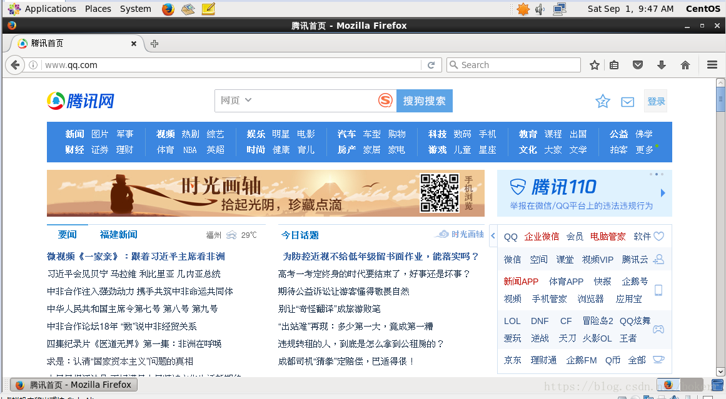
Task: Open the Places menu
Action: (x=98, y=9)
